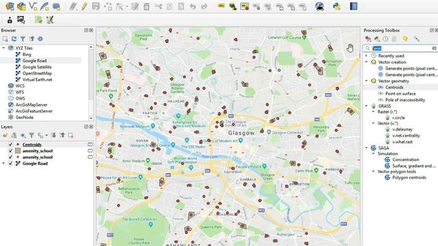438x246 pixels.
Task: Create a new temporary scratch layer
Action: point(56,6)
